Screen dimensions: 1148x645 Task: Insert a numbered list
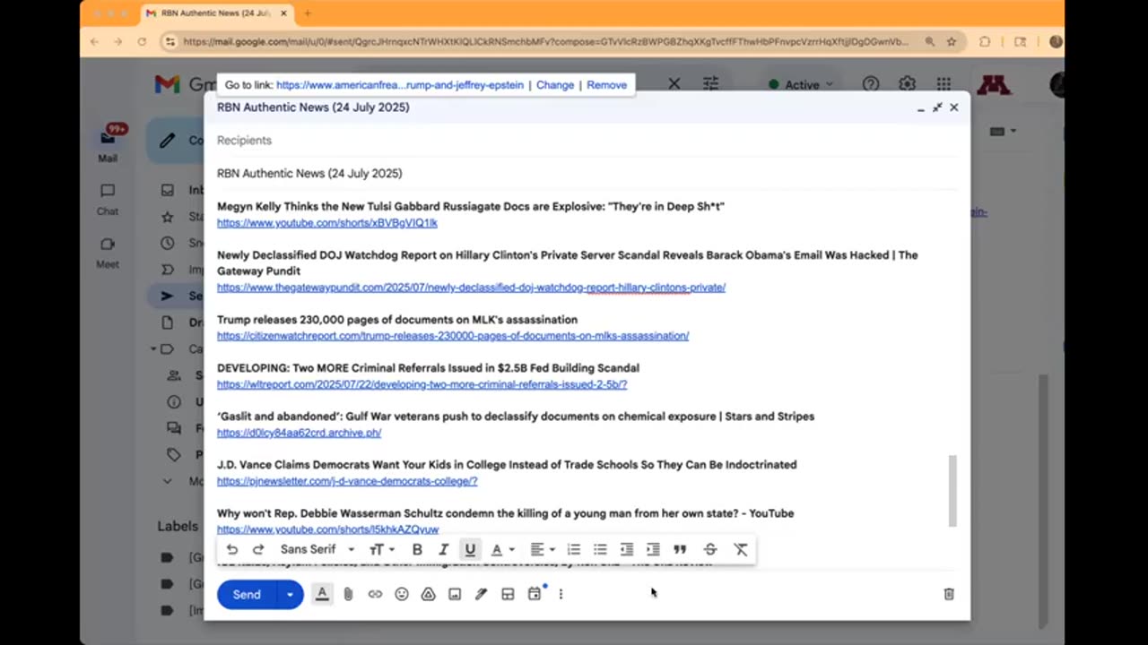click(574, 549)
